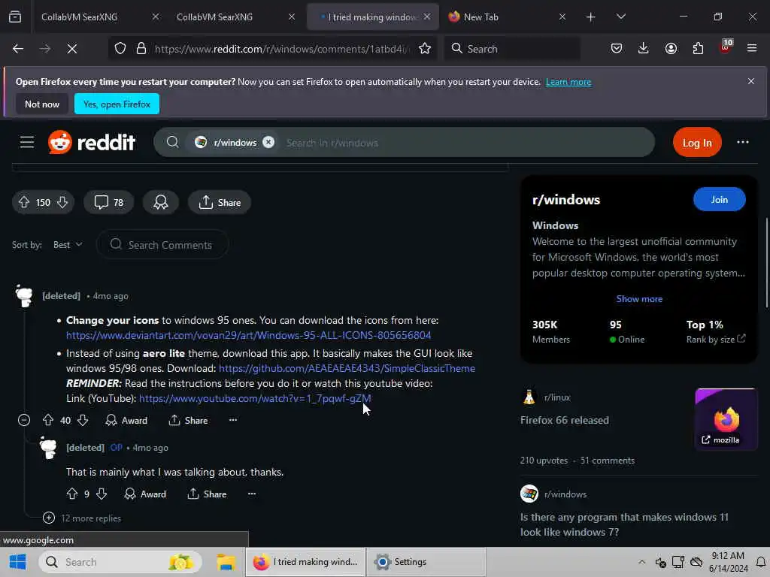The width and height of the screenshot is (770, 577).
Task: Open post about Windows 11 looking like 7
Action: 624,524
